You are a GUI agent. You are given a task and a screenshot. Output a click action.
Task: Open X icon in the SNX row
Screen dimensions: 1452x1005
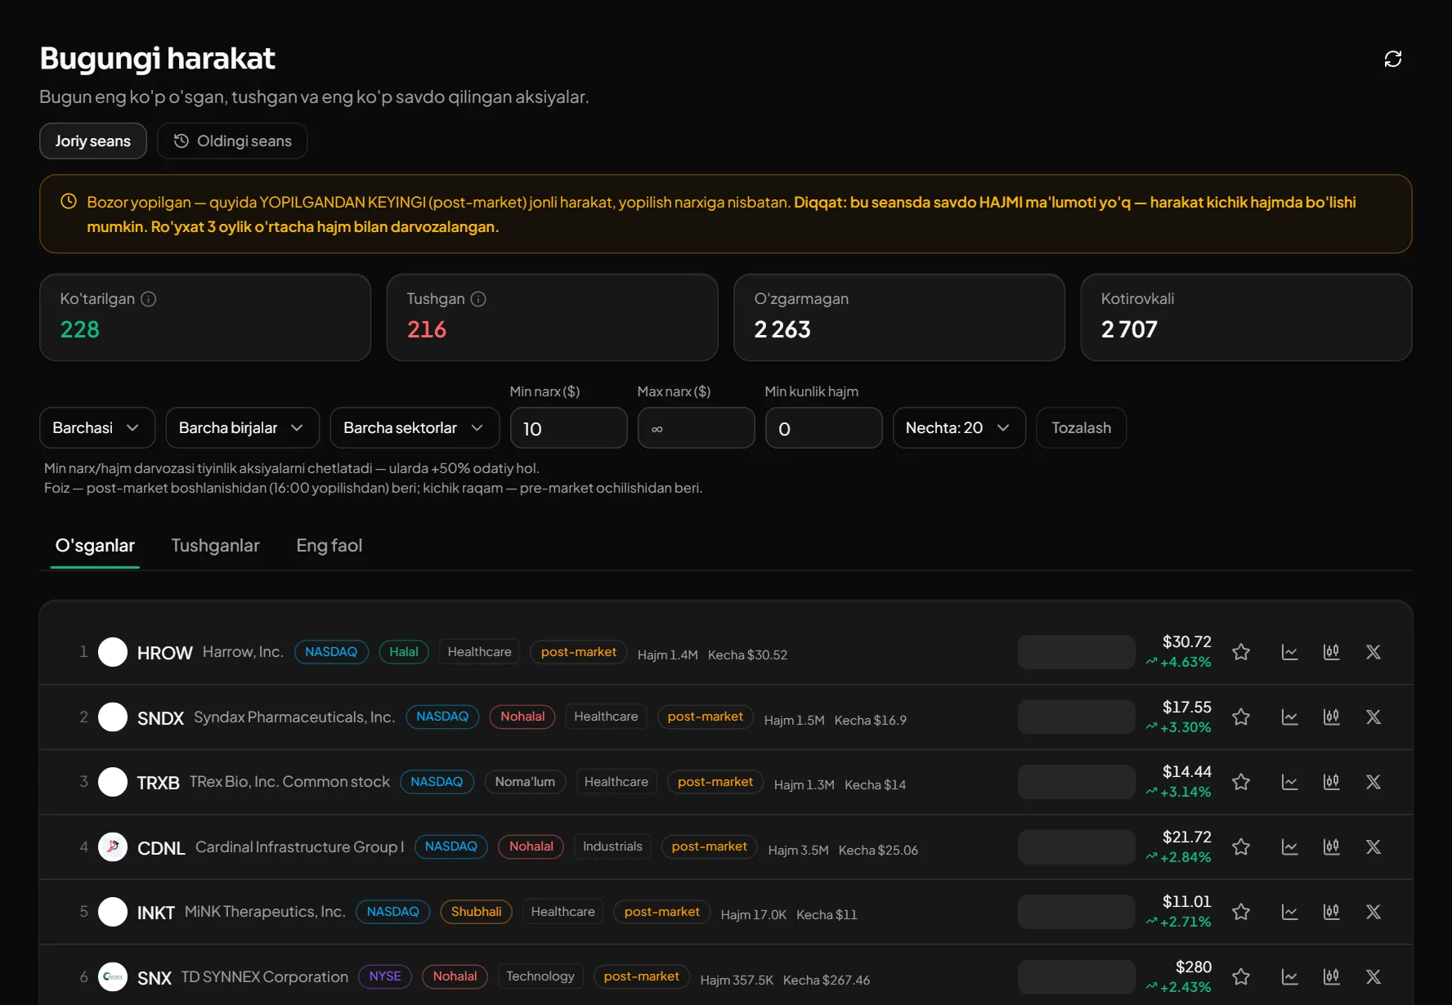(x=1374, y=976)
